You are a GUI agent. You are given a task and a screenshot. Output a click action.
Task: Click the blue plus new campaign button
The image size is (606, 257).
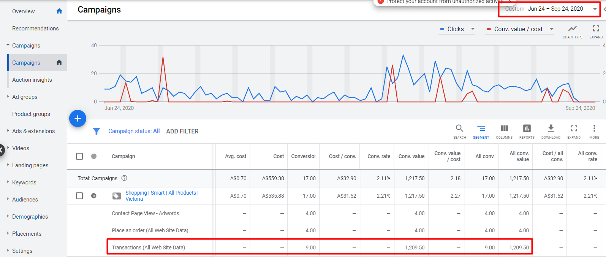click(x=78, y=119)
